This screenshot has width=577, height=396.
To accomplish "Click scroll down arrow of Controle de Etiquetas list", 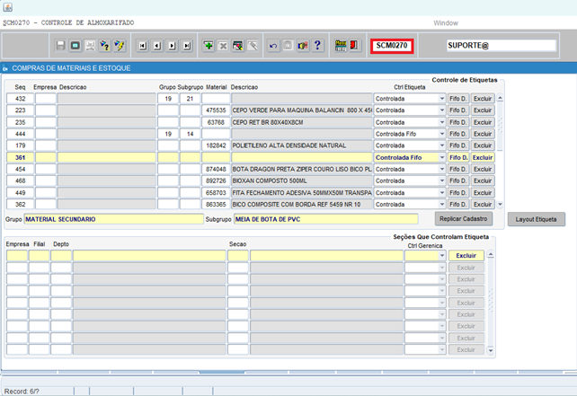I will click(x=500, y=205).
